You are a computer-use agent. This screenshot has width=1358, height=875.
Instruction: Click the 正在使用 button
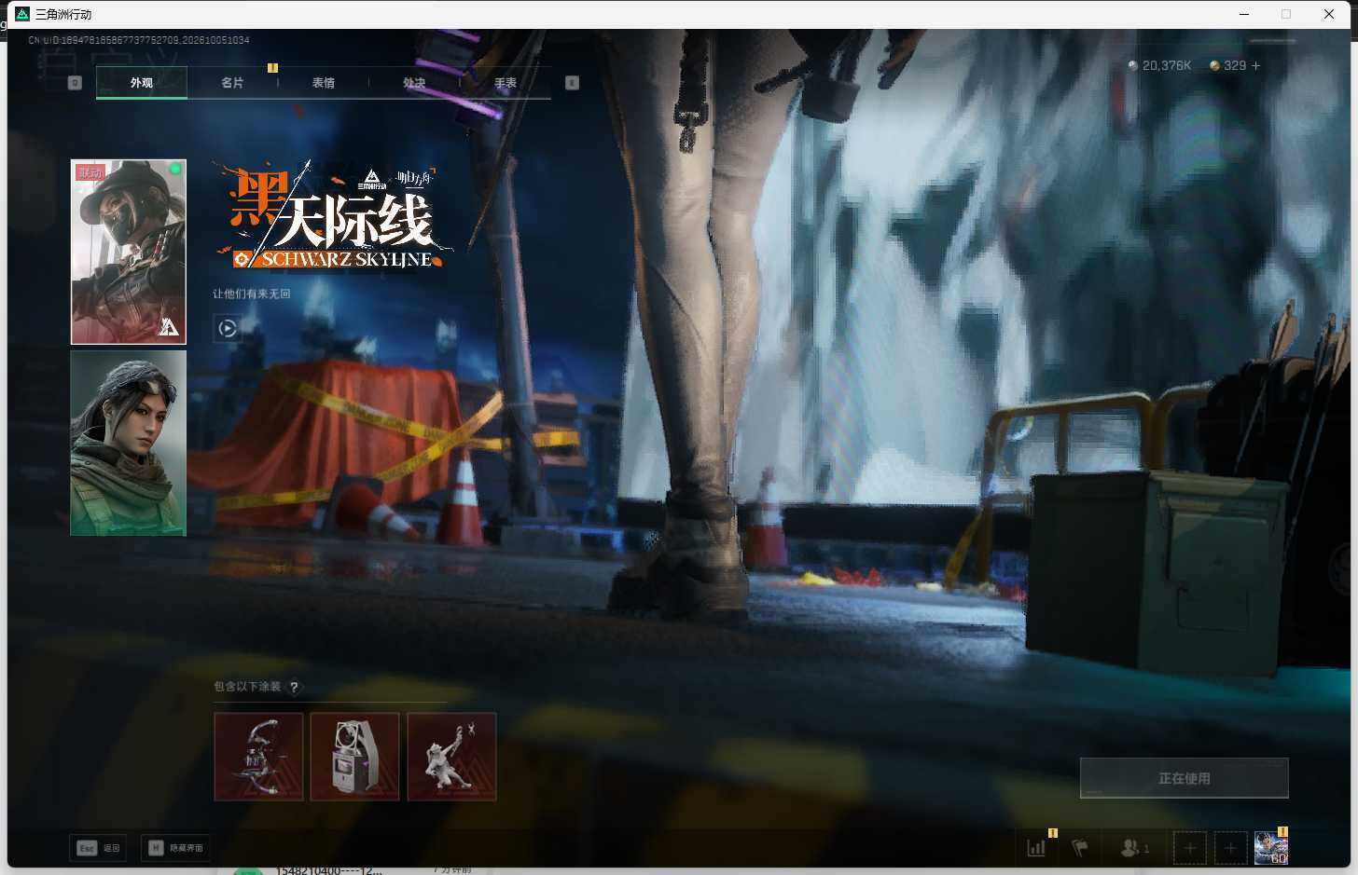(1185, 778)
